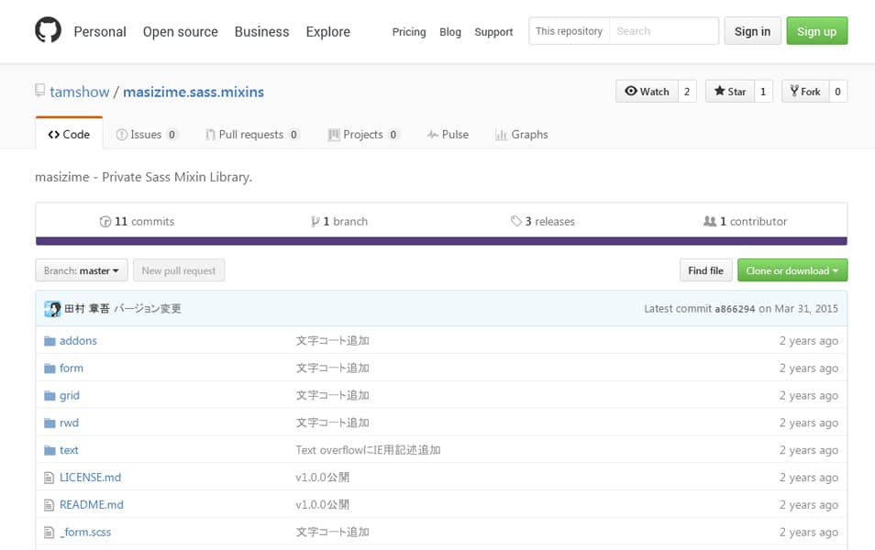Image resolution: width=875 pixels, height=550 pixels.
Task: Click the people icon next to 1 contributor
Action: coord(710,221)
